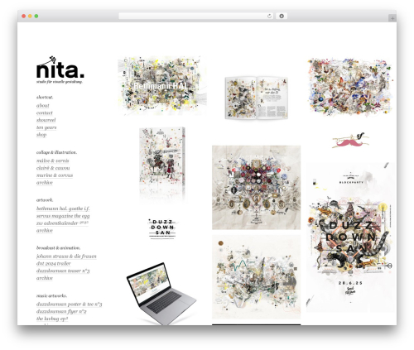Open archive under collage & illustration
The image size is (414, 350).
[45, 183]
